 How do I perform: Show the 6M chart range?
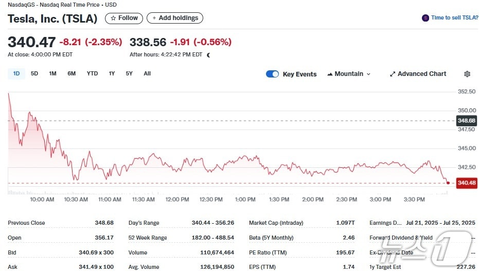click(72, 73)
